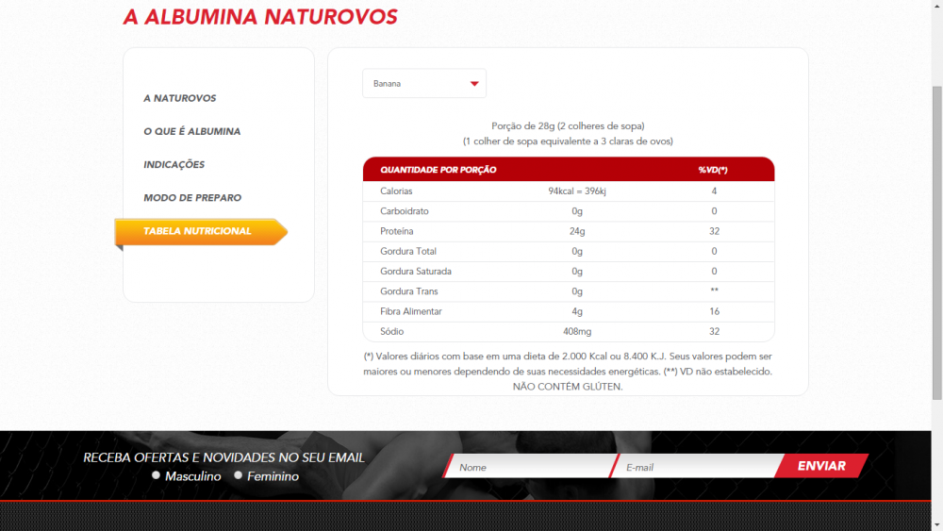Image resolution: width=943 pixels, height=531 pixels.
Task: Click the Gordura Saturada row label
Action: tap(416, 272)
